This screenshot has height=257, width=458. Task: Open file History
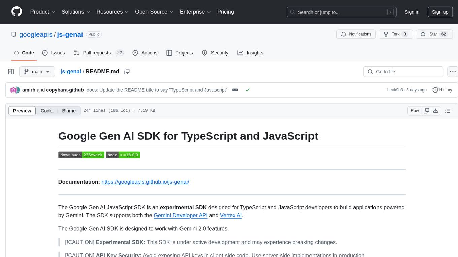click(442, 90)
